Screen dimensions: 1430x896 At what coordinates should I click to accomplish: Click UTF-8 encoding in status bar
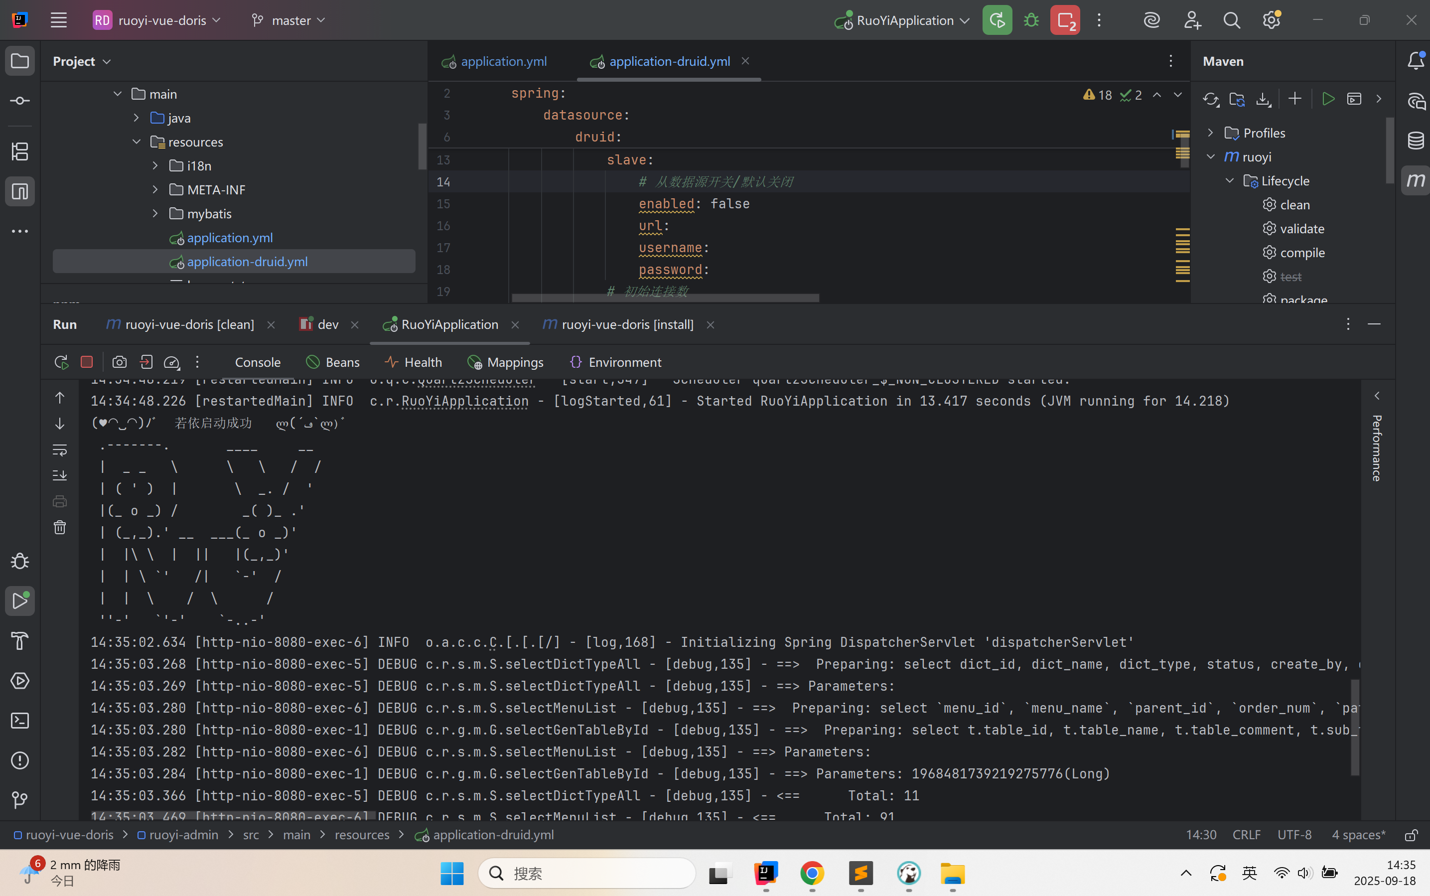coord(1294,835)
